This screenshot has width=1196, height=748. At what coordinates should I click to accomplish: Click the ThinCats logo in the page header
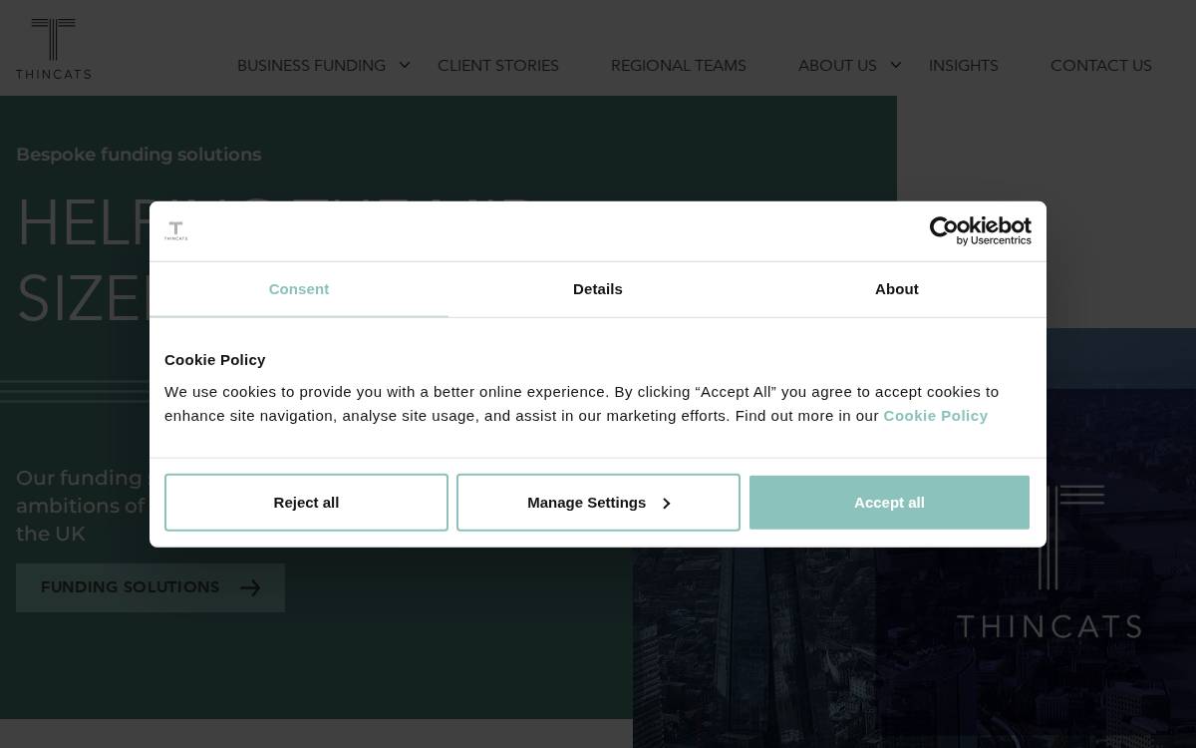pos(53,48)
